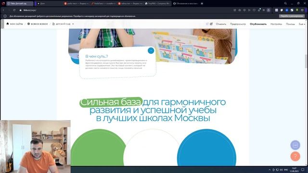Click the blue circle shape
This screenshot has width=308, height=173.
206,148
